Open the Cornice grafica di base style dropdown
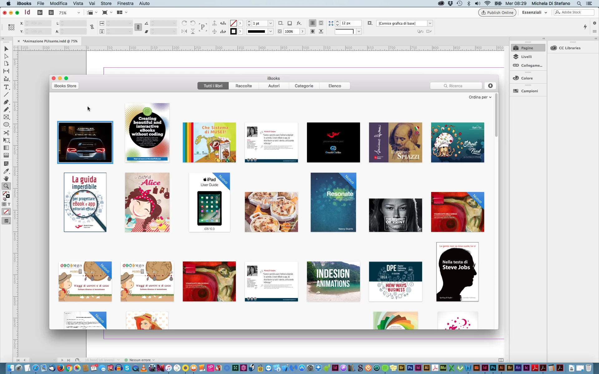 click(x=430, y=23)
